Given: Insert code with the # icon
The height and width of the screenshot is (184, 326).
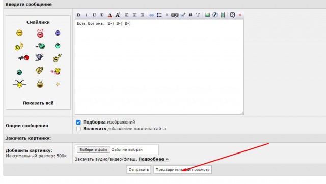Looking at the screenshot, I should pyautogui.click(x=190, y=15).
